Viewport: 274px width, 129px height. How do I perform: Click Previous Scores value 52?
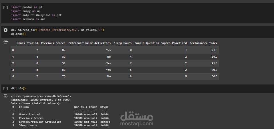coord(63,70)
